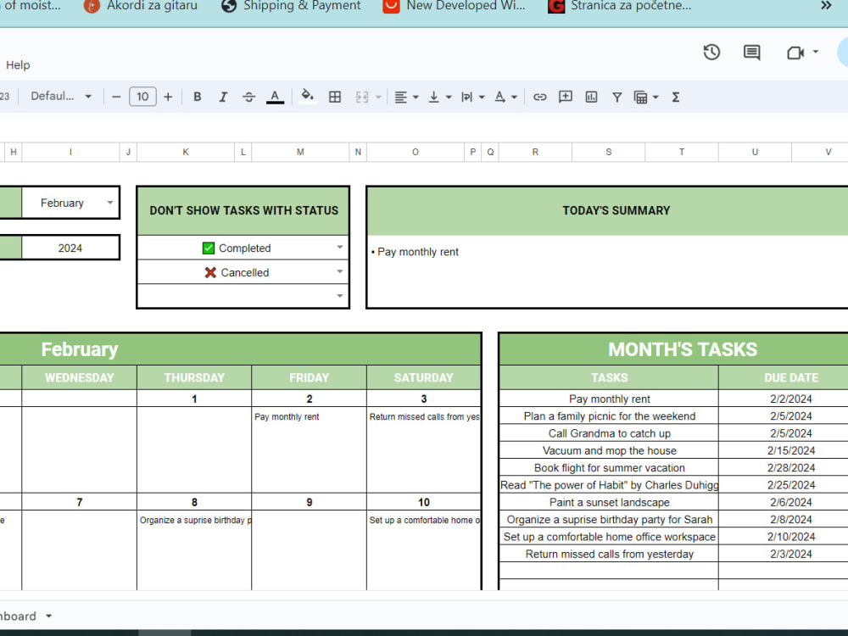Increase font size with plus button
Viewport: 848px width, 636px height.
pyautogui.click(x=168, y=97)
